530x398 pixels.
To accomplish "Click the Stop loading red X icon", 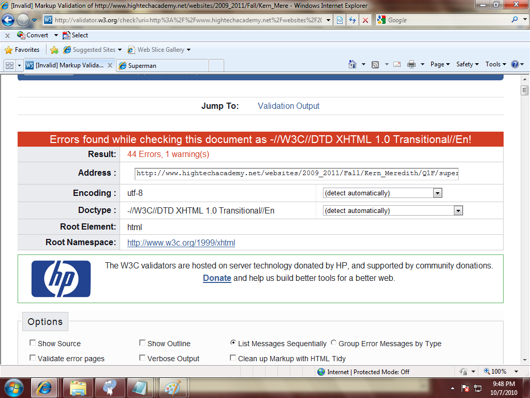I will [365, 20].
